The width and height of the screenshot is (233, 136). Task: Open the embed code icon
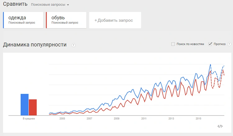point(220,126)
